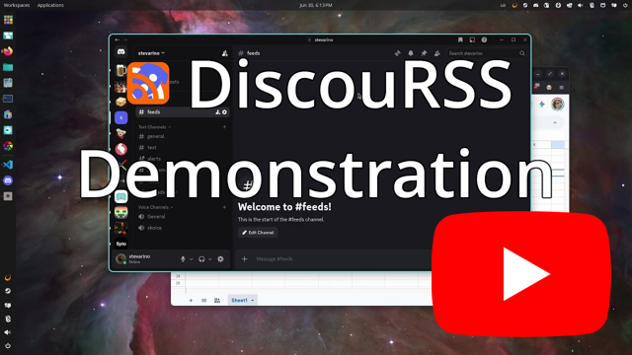Click server invite icon beside stevarino
This screenshot has width=632, height=355.
coord(225,53)
